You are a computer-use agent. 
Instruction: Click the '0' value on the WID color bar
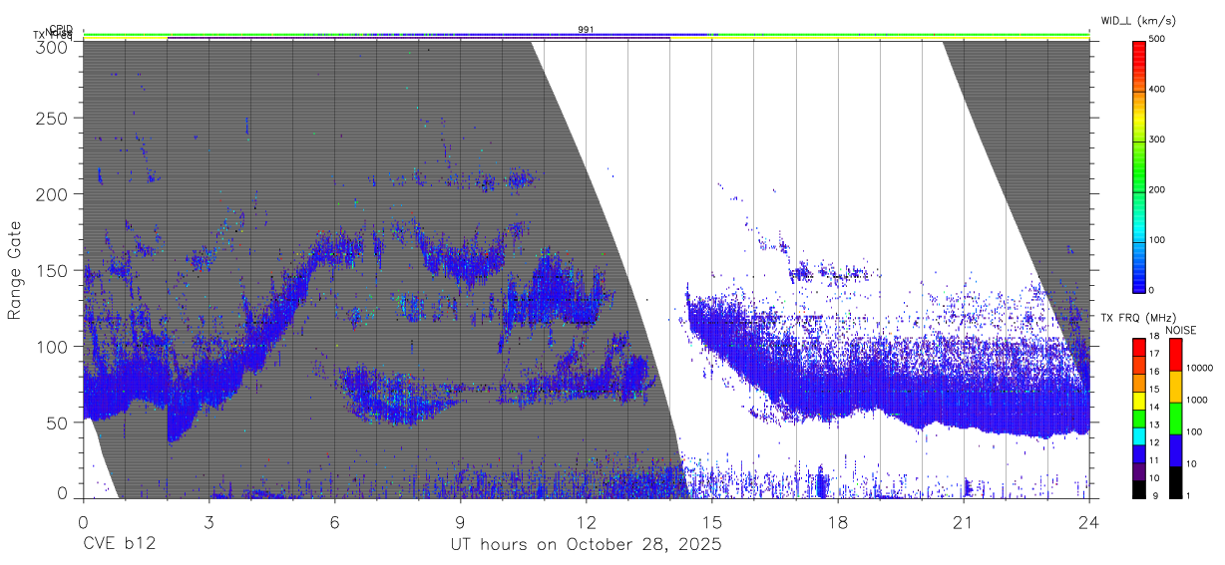[1153, 290]
